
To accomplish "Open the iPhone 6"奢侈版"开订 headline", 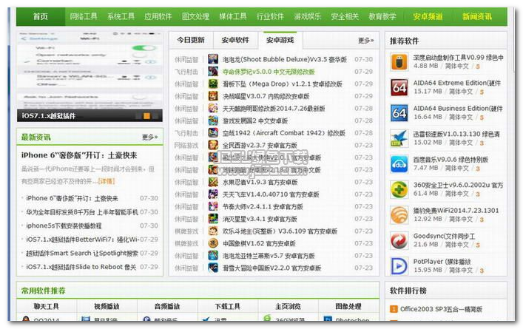I will tap(79, 155).
